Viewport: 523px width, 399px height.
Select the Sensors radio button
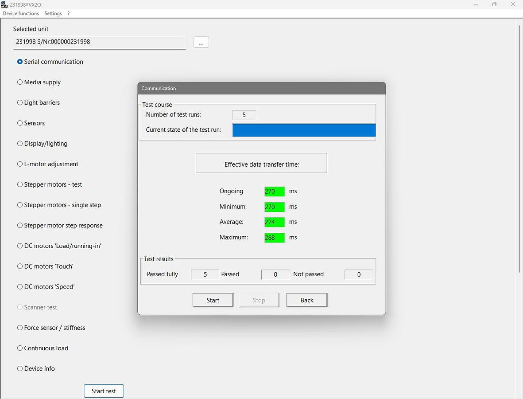pyautogui.click(x=20, y=123)
